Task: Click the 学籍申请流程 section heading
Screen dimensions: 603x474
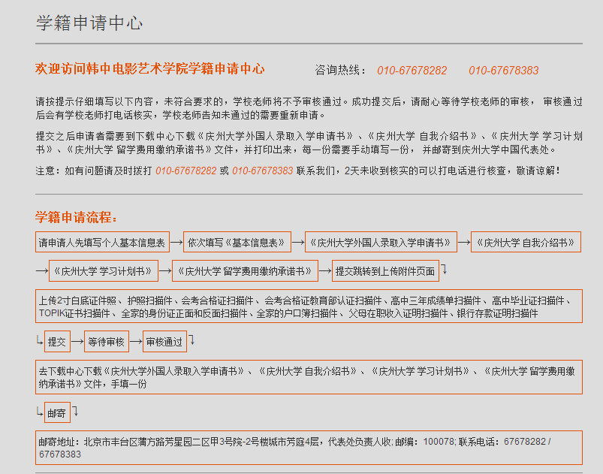Action: pyautogui.click(x=76, y=217)
